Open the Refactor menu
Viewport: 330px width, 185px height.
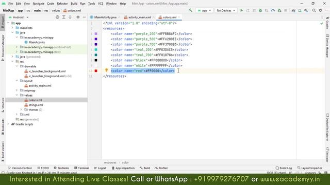click(x=62, y=4)
